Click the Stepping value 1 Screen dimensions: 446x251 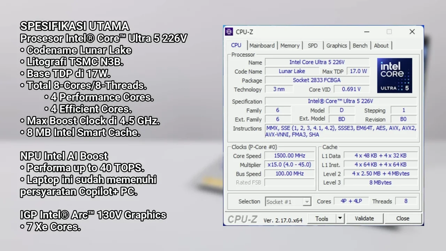403,110
